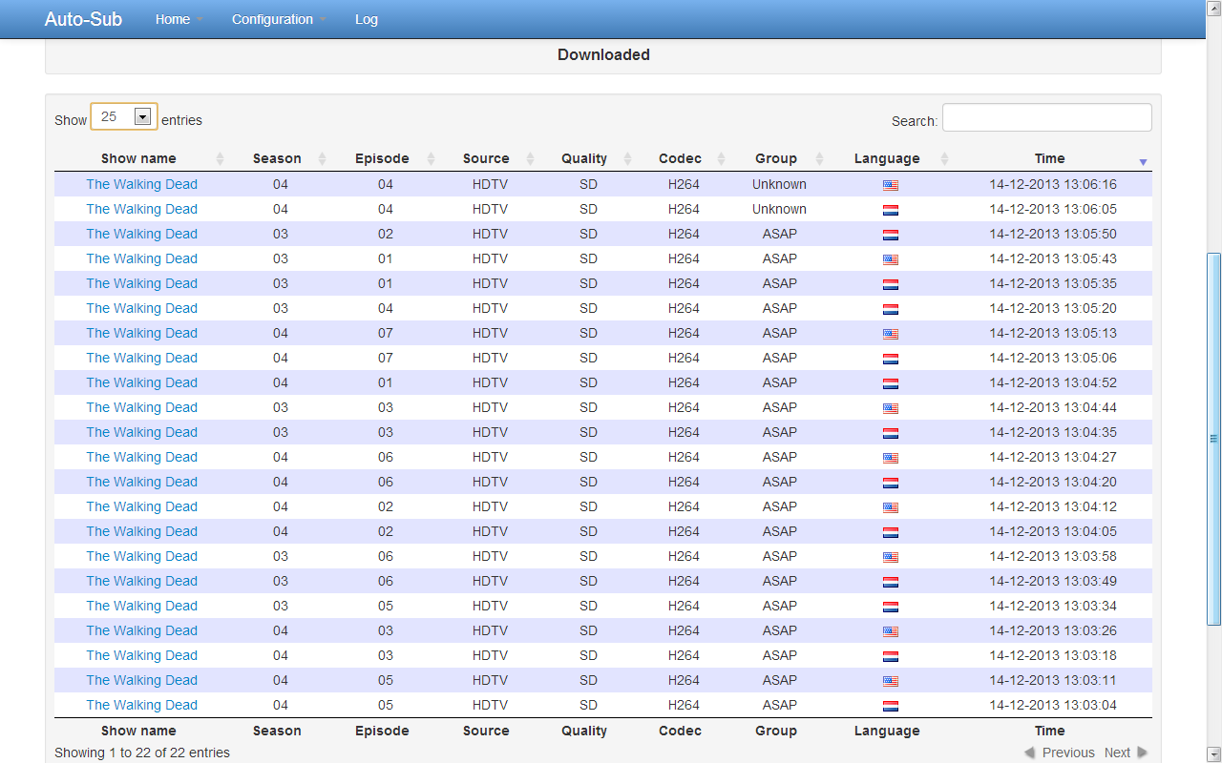Open The Walking Dead link at 13:06:16
The image size is (1222, 763).
click(141, 184)
